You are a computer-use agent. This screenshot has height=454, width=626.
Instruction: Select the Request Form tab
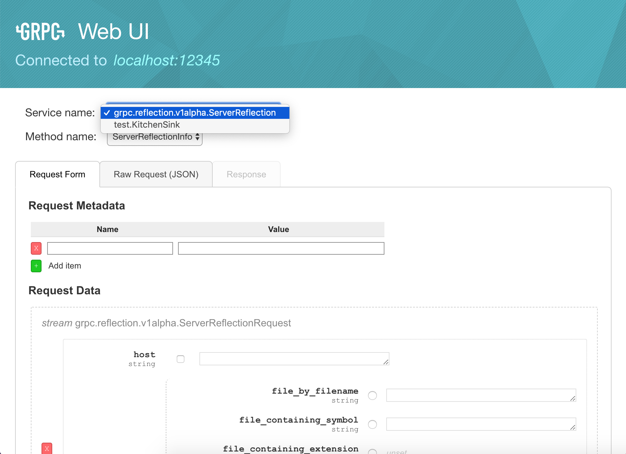(58, 174)
